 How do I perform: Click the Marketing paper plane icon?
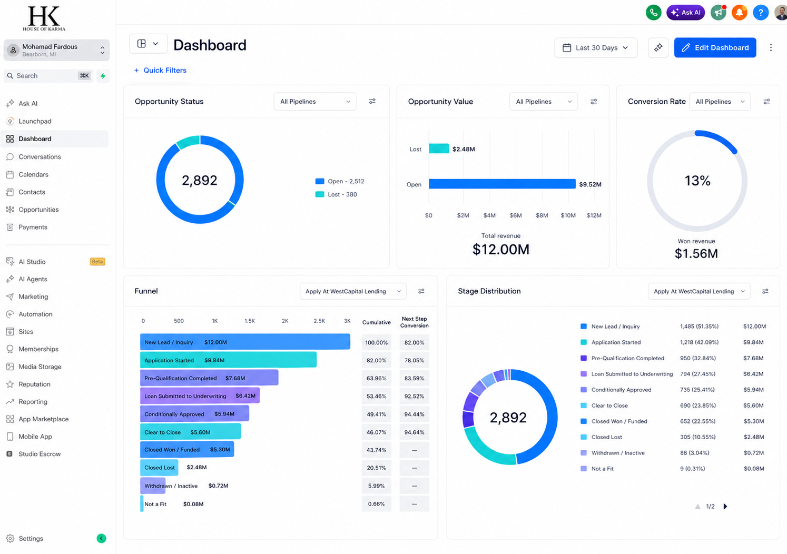(10, 296)
